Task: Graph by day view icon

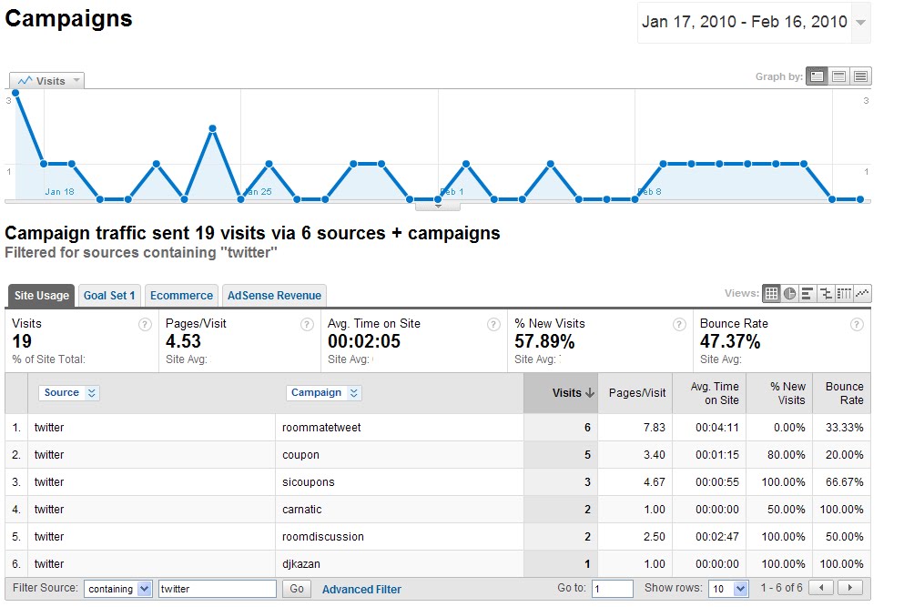Action: 817,76
